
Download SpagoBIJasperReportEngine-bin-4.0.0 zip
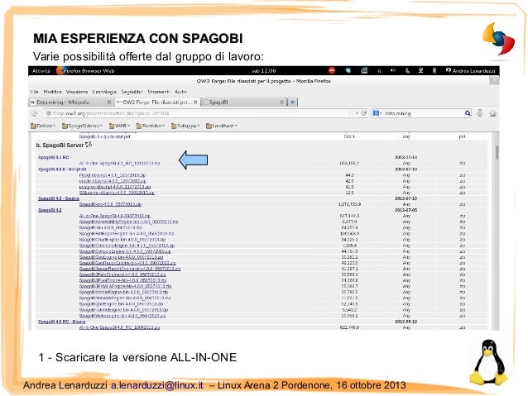point(130,269)
